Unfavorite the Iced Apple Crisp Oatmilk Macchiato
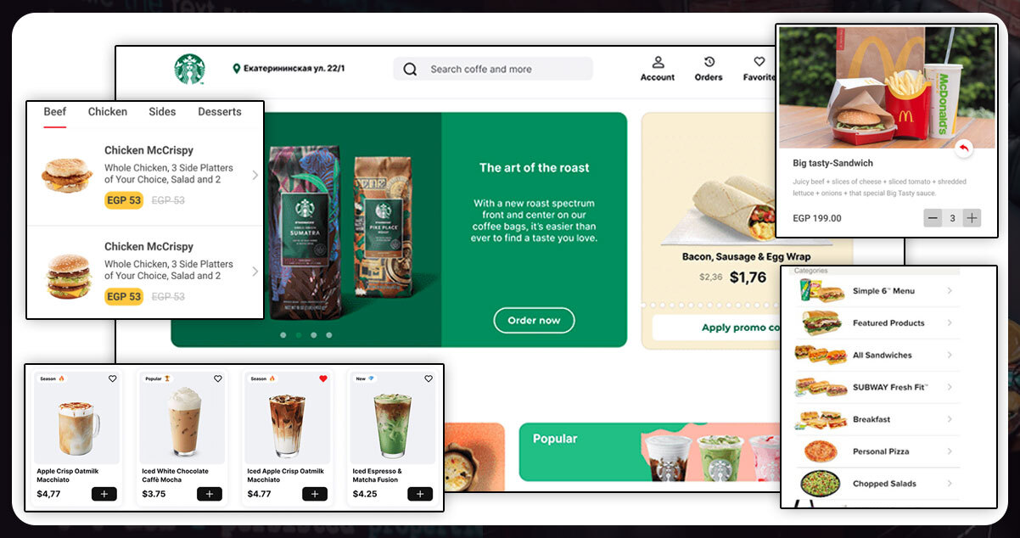Viewport: 1020px width, 538px height. (322, 379)
